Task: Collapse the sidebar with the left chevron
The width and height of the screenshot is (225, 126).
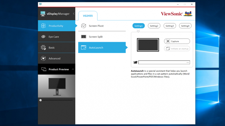Action: tap(74, 14)
